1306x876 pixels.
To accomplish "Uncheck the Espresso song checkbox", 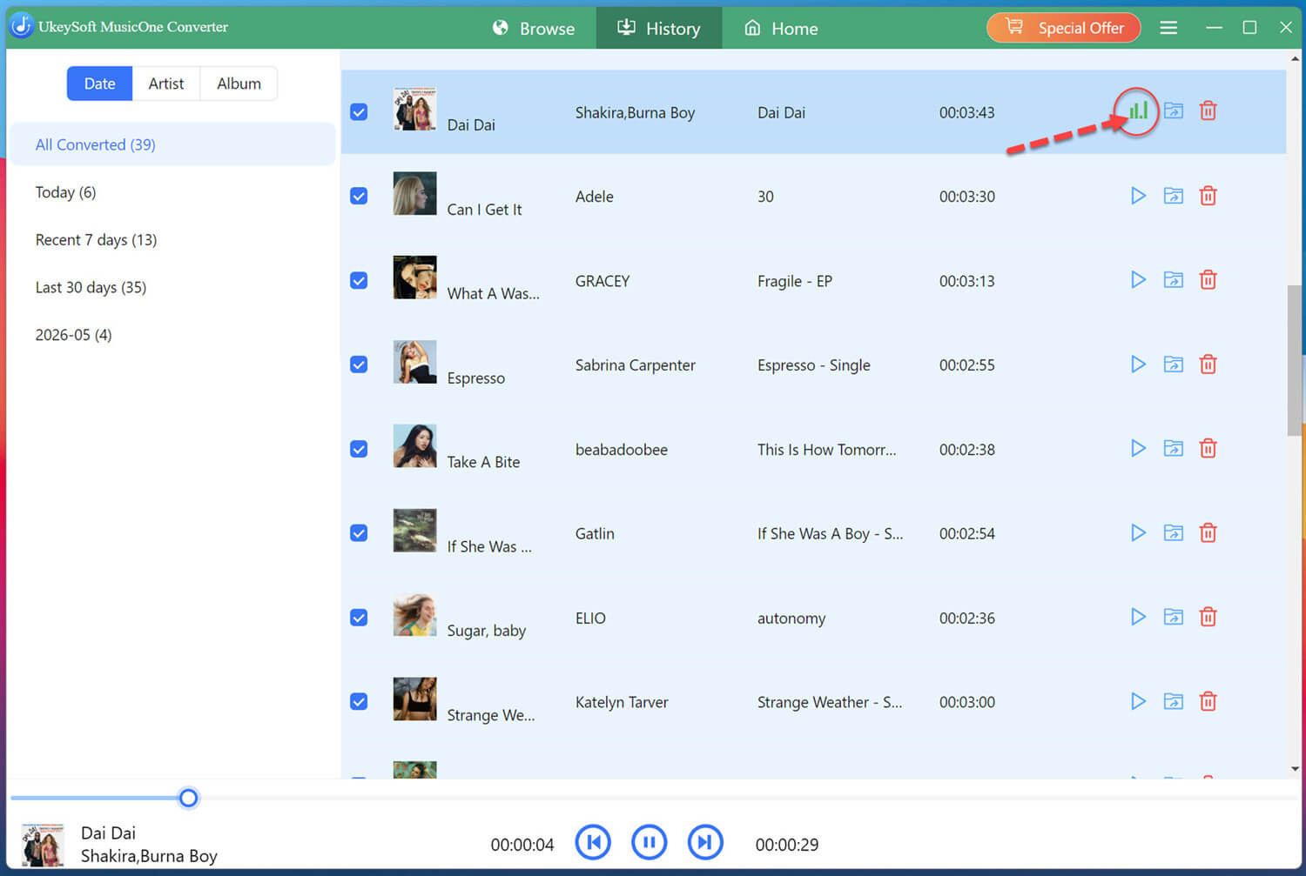I will point(359,364).
